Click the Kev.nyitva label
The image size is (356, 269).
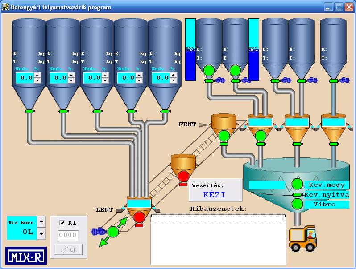click(327, 195)
